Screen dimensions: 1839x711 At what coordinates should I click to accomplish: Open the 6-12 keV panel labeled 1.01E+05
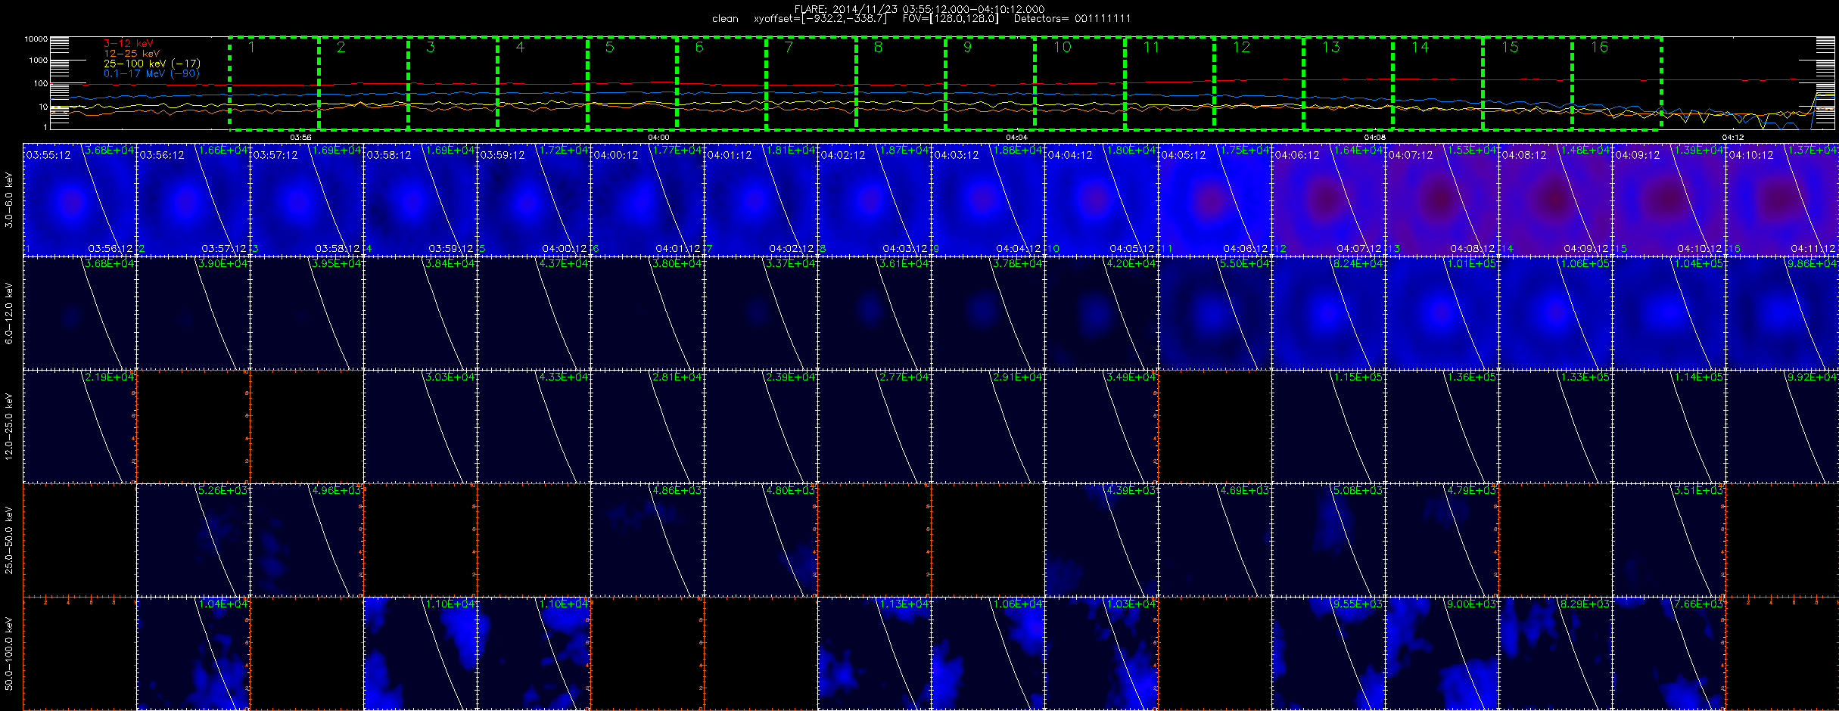click(x=1442, y=313)
